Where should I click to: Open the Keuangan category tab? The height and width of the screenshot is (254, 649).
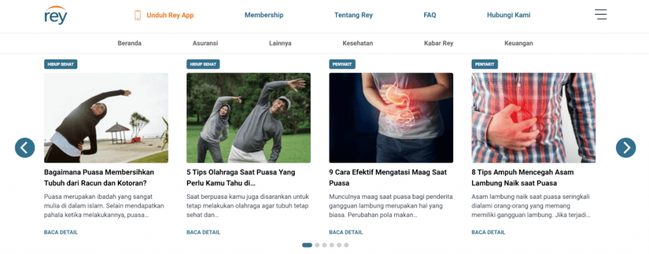[518, 43]
